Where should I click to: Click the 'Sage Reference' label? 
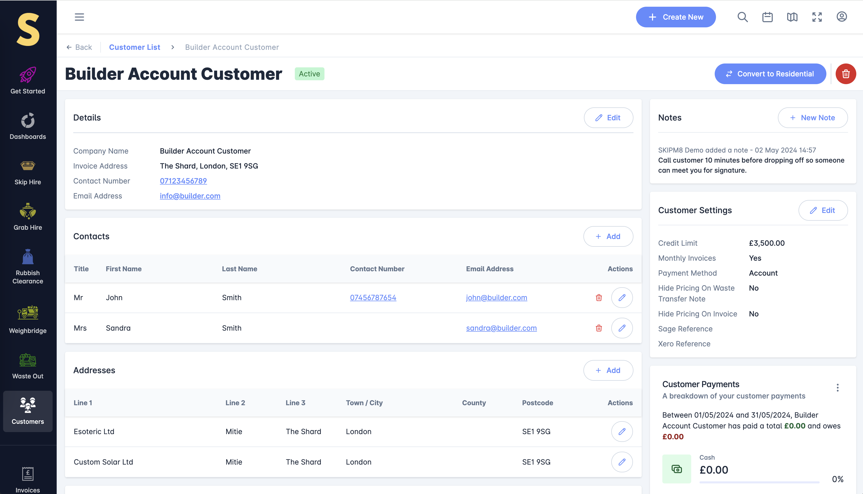685,329
